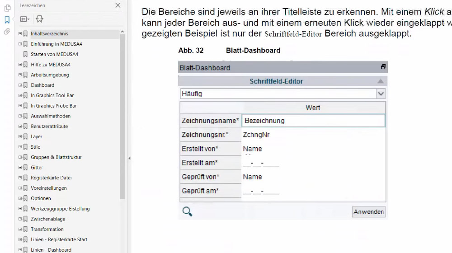Expand the Hilfe zu MEDUSA4 bookmark
Image resolution: width=452 pixels, height=253 pixels.
click(20, 65)
